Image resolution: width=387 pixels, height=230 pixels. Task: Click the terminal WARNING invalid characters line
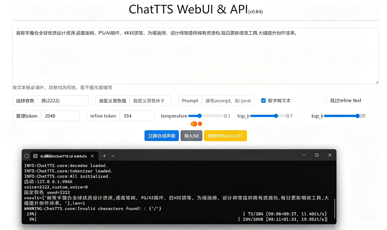click(93, 209)
